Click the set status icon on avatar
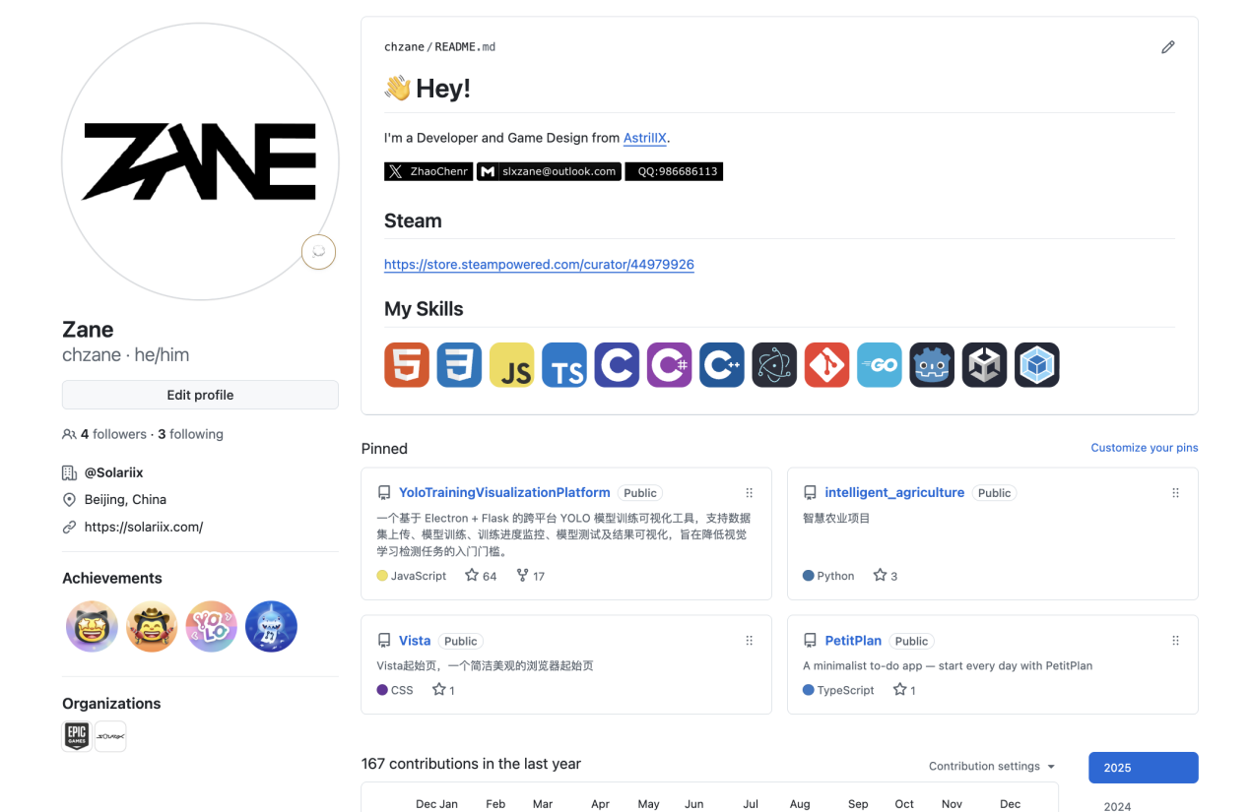Image resolution: width=1250 pixels, height=812 pixels. pos(318,252)
